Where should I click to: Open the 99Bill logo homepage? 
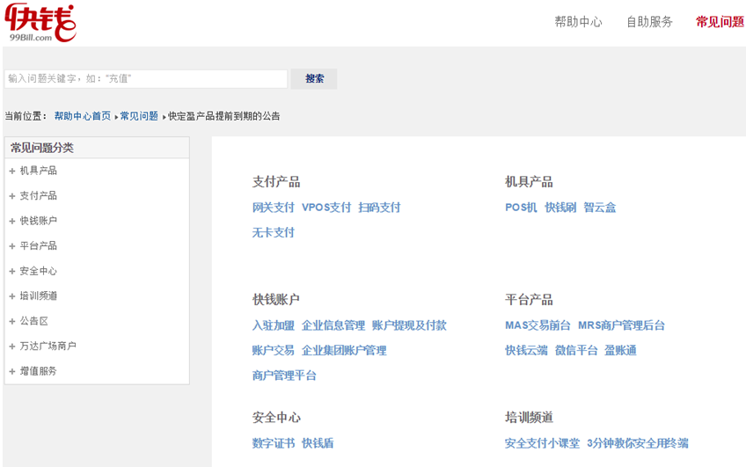40,23
